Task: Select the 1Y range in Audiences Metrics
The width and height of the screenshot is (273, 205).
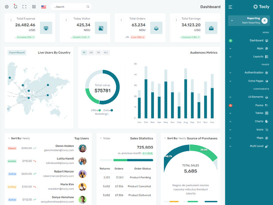Action: [x=84, y=53]
